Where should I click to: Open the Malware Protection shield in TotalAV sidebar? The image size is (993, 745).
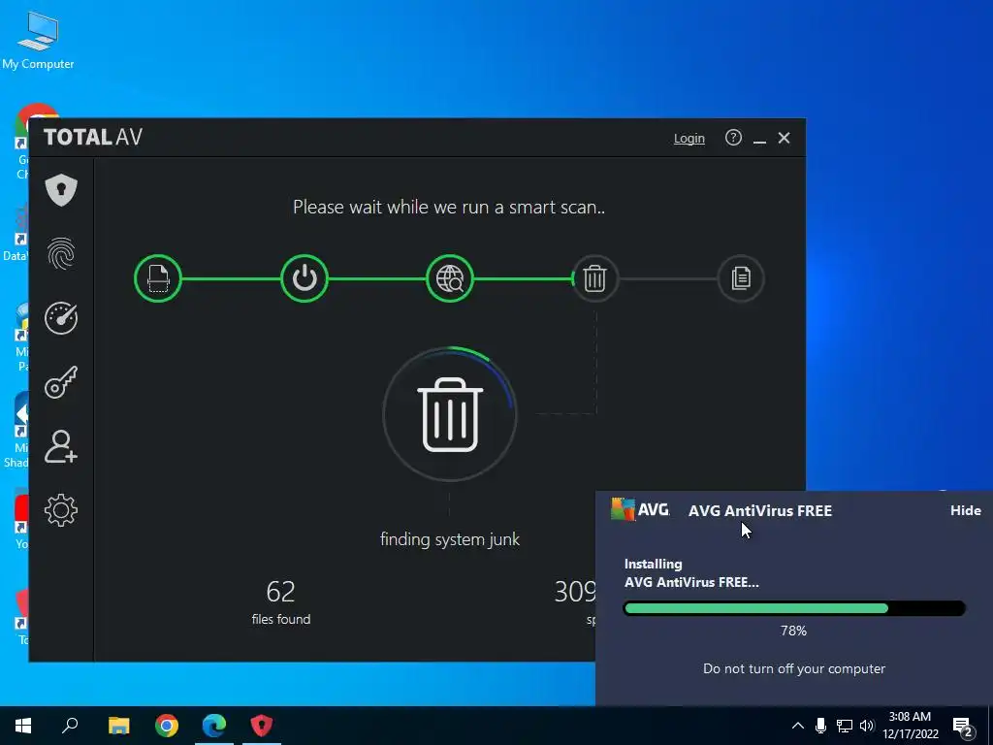pos(61,189)
